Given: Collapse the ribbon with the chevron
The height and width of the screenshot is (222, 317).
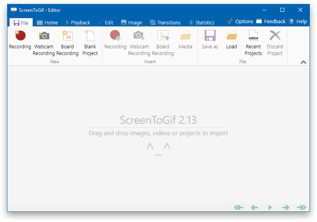Looking at the screenshot, I should (x=303, y=62).
